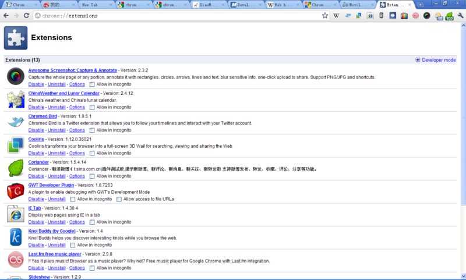Allow Awesome Screenshot in incognito

tap(92, 84)
